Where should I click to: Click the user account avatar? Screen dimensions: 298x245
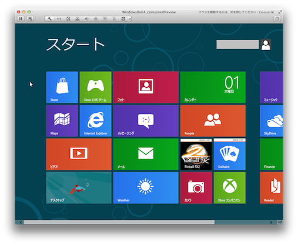(x=266, y=45)
